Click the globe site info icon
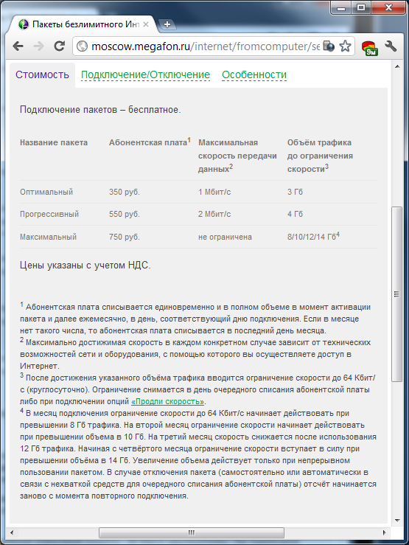The width and height of the screenshot is (409, 545). (x=82, y=46)
